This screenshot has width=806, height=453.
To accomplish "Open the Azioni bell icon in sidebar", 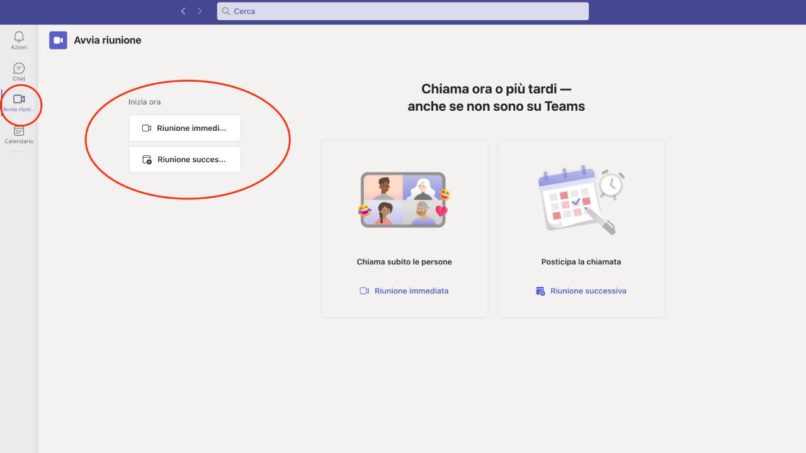I will pos(19,37).
